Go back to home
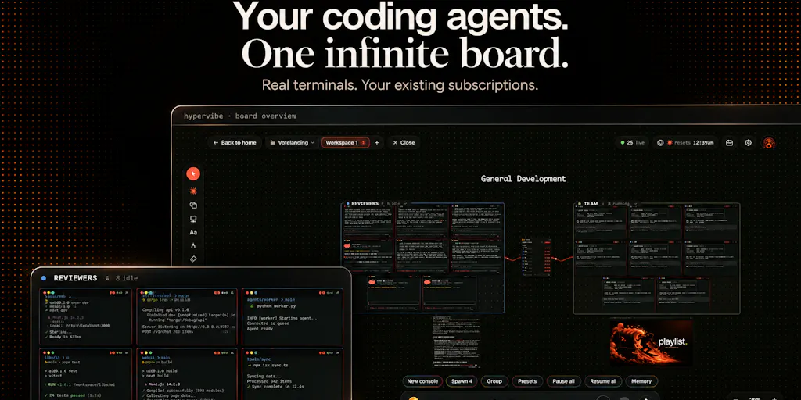The width and height of the screenshot is (801, 400). [x=235, y=143]
